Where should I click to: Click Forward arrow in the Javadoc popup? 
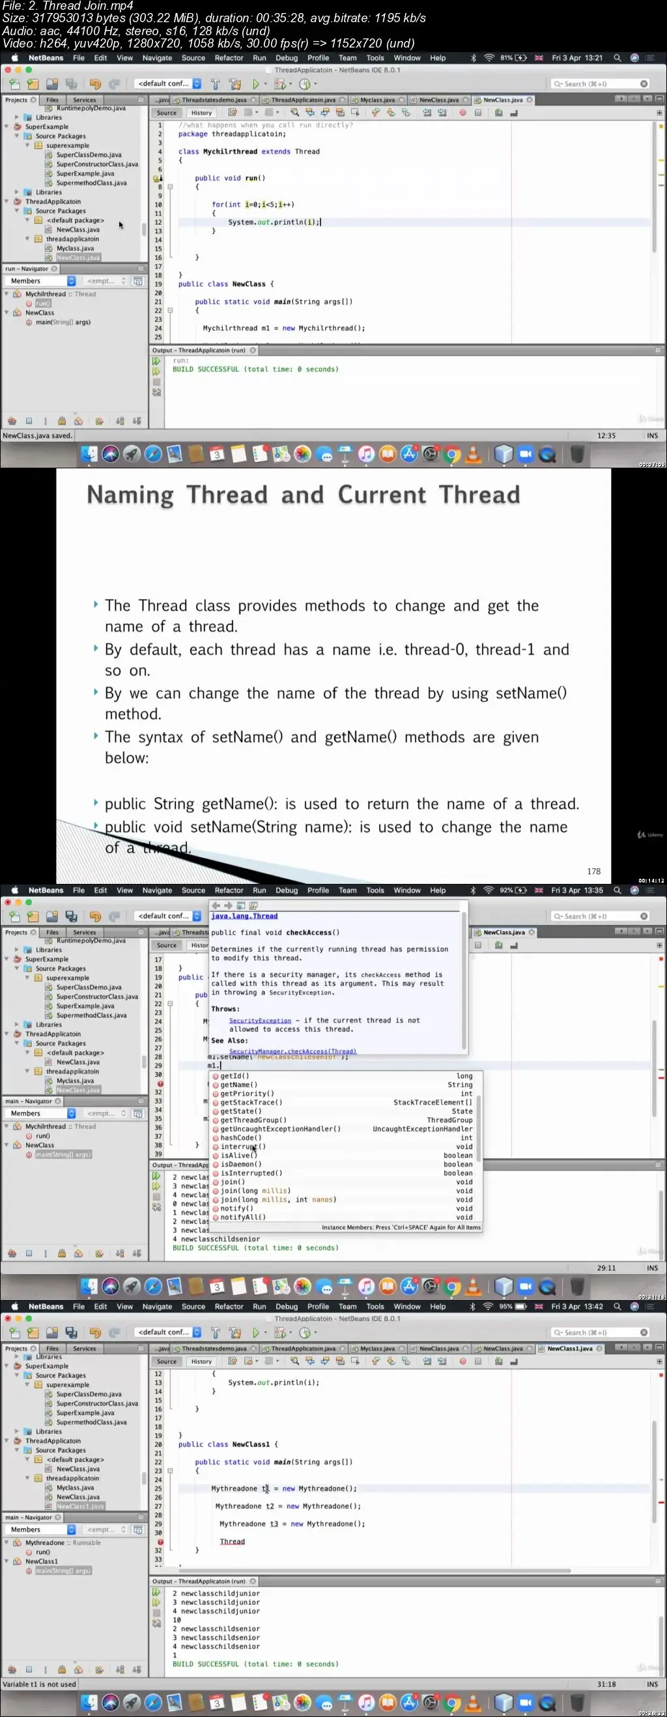228,905
